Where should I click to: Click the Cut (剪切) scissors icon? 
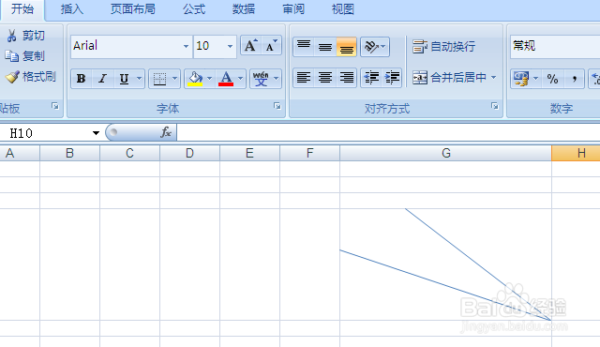pyautogui.click(x=11, y=36)
